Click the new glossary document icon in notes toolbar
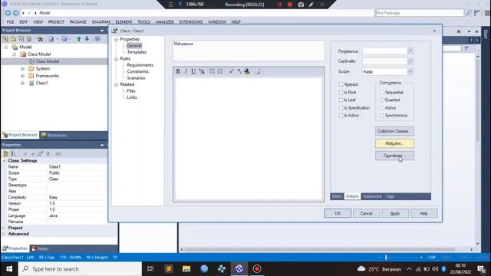The width and height of the screenshot is (491, 276). [258, 71]
